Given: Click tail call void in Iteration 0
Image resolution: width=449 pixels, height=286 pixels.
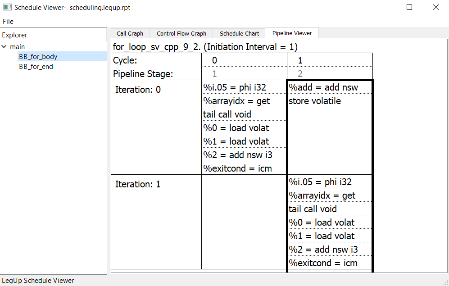Looking at the screenshot, I should click(244, 114).
